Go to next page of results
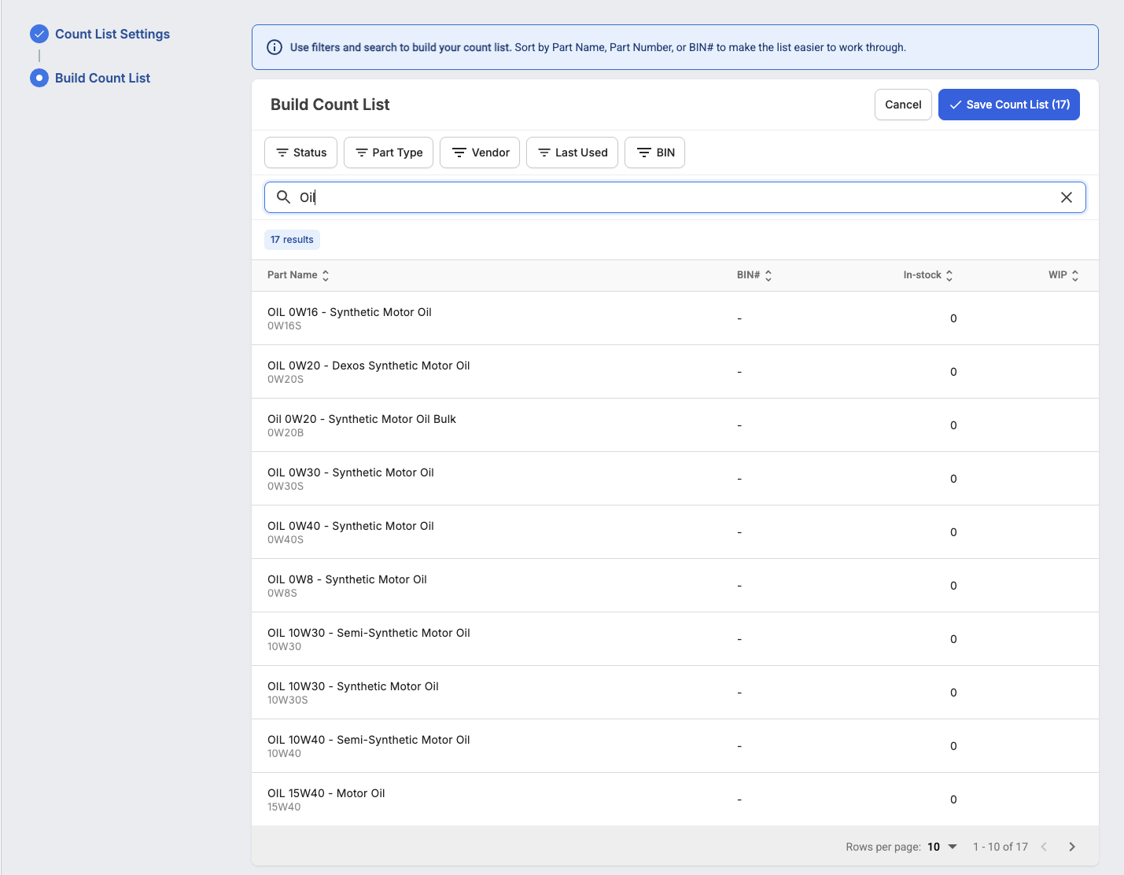The height and width of the screenshot is (875, 1124). click(x=1072, y=847)
